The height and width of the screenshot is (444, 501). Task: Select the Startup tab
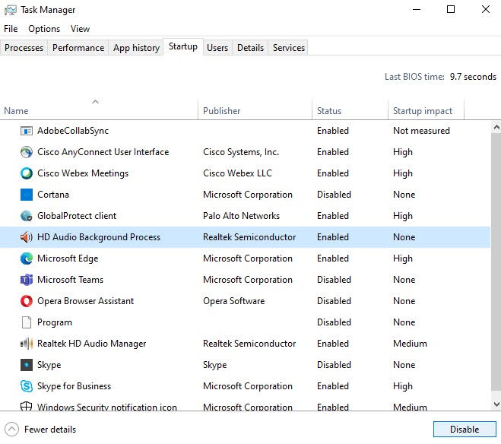pos(182,46)
